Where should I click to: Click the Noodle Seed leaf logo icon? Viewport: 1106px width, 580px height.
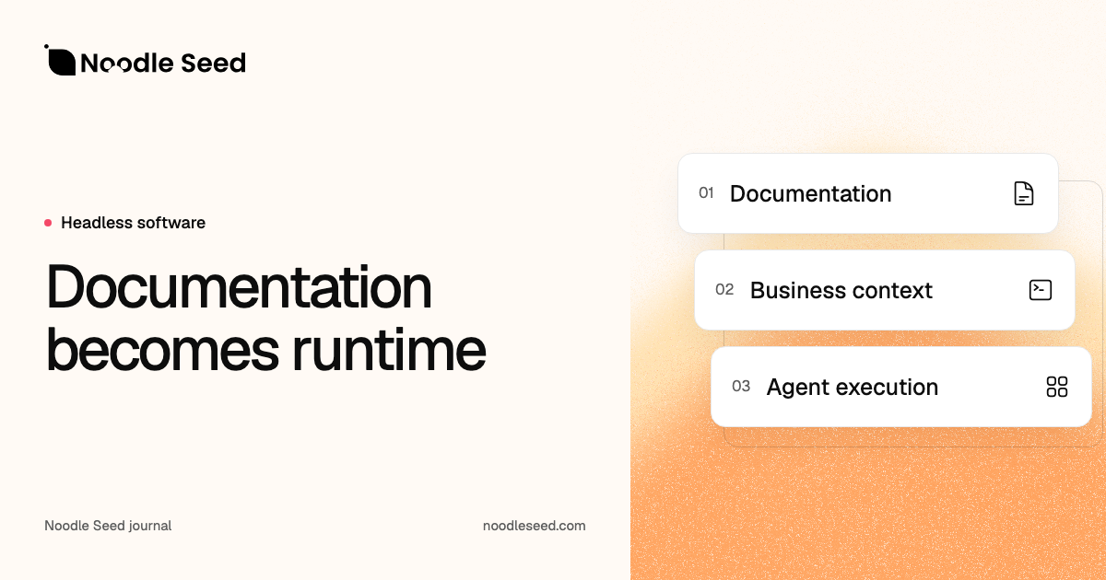coord(60,60)
